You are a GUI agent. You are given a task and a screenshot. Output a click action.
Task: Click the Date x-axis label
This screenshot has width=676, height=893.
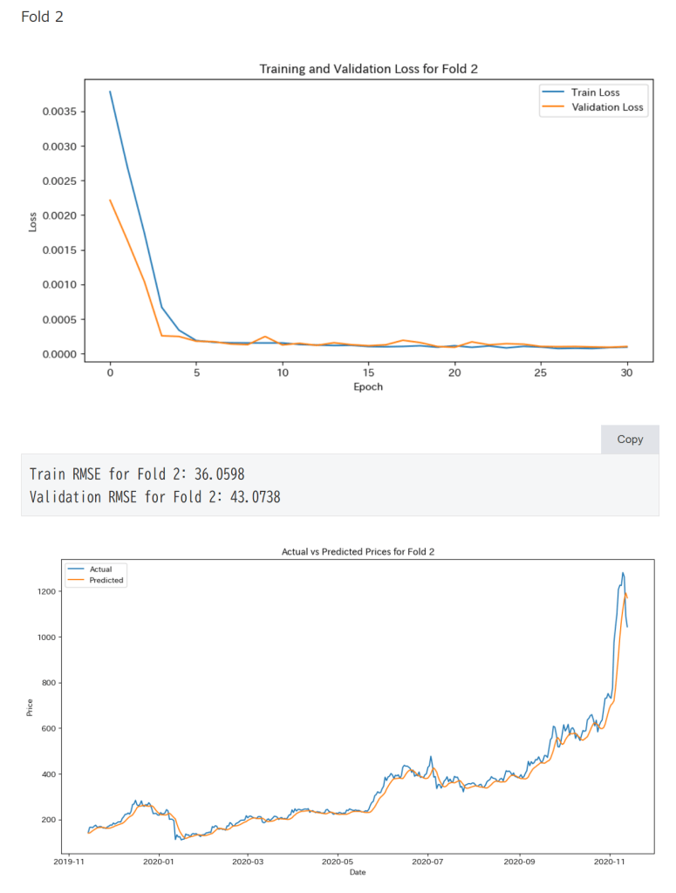(358, 872)
